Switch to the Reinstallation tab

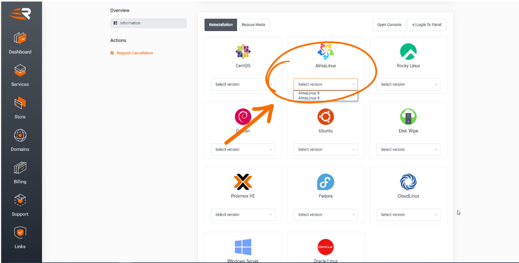click(x=221, y=25)
